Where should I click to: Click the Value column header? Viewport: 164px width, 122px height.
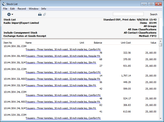[x=153, y=43]
